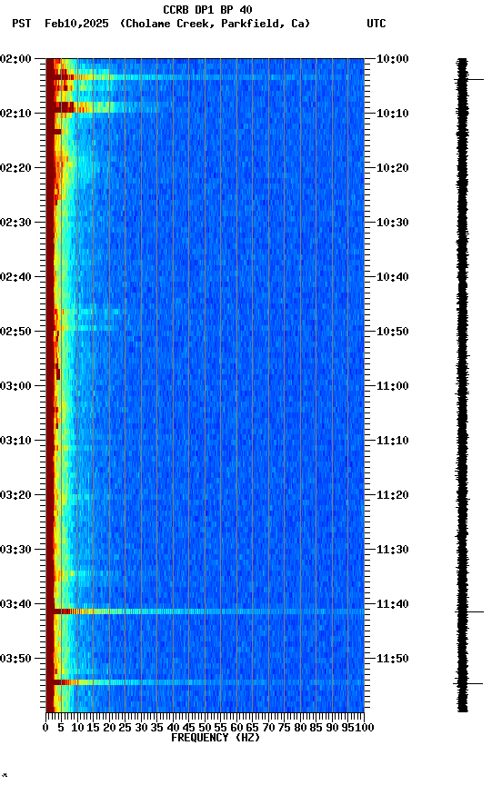The height and width of the screenshot is (785, 502).
Task: Click the frequency axis label 80
Action: click(x=300, y=728)
